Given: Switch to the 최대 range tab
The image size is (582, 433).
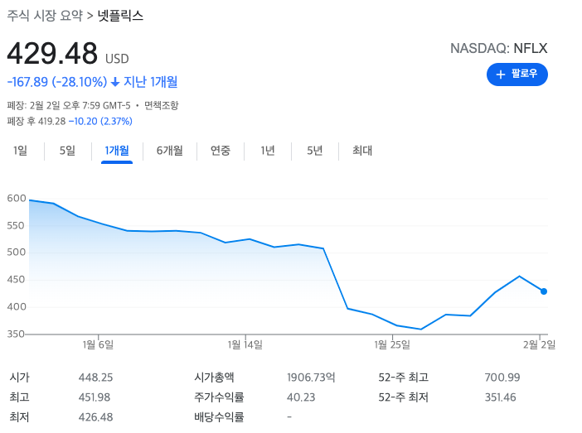Looking at the screenshot, I should click(362, 151).
